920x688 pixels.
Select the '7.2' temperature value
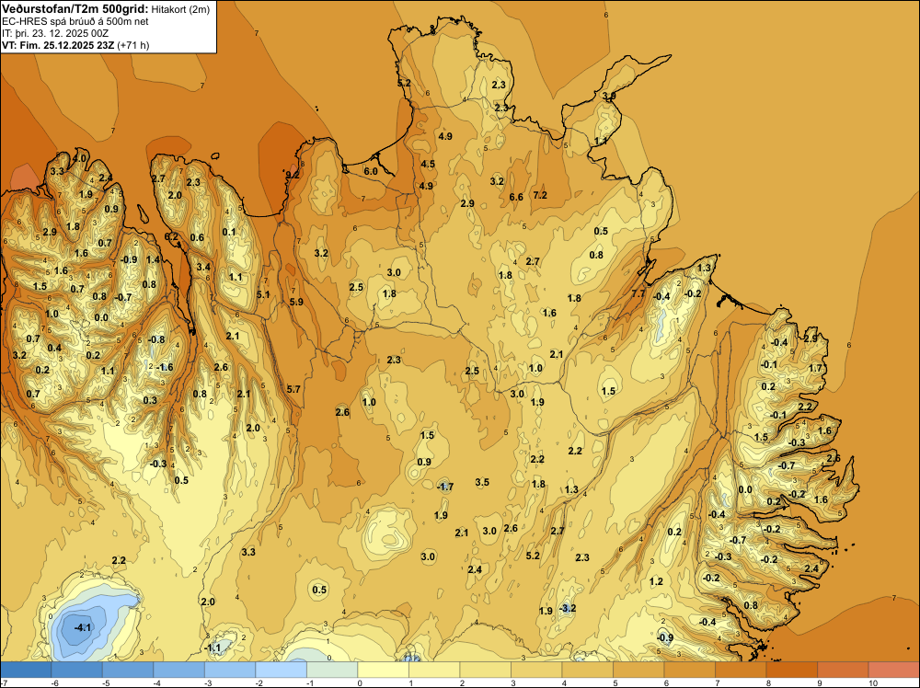(540, 195)
